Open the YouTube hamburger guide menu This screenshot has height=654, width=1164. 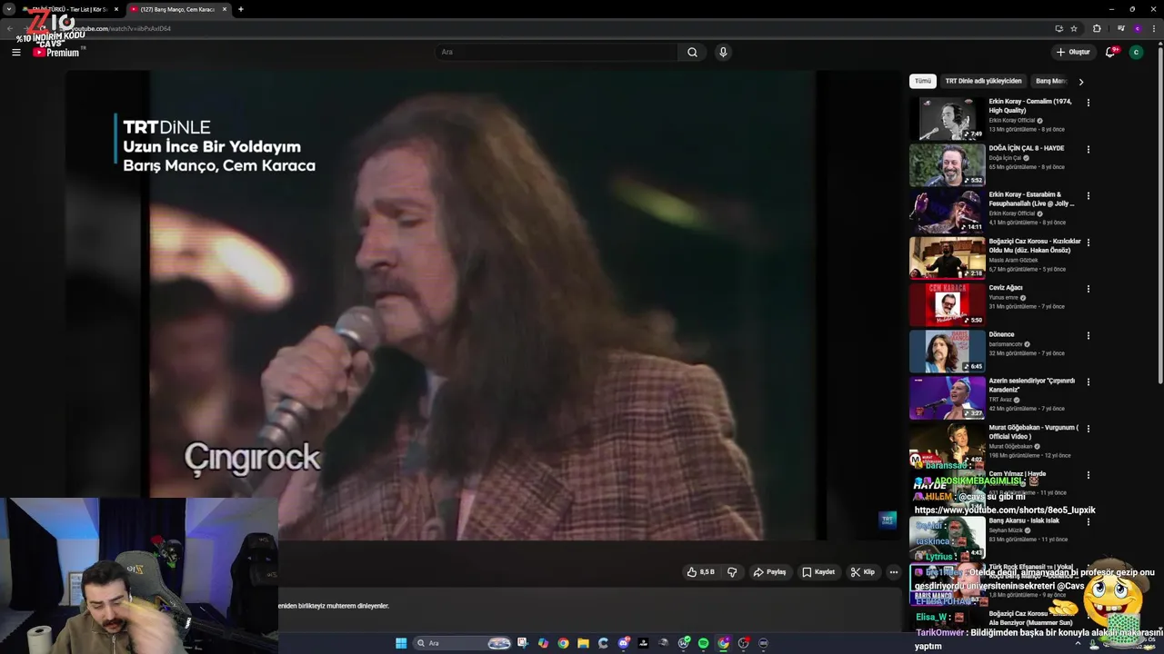(15, 52)
